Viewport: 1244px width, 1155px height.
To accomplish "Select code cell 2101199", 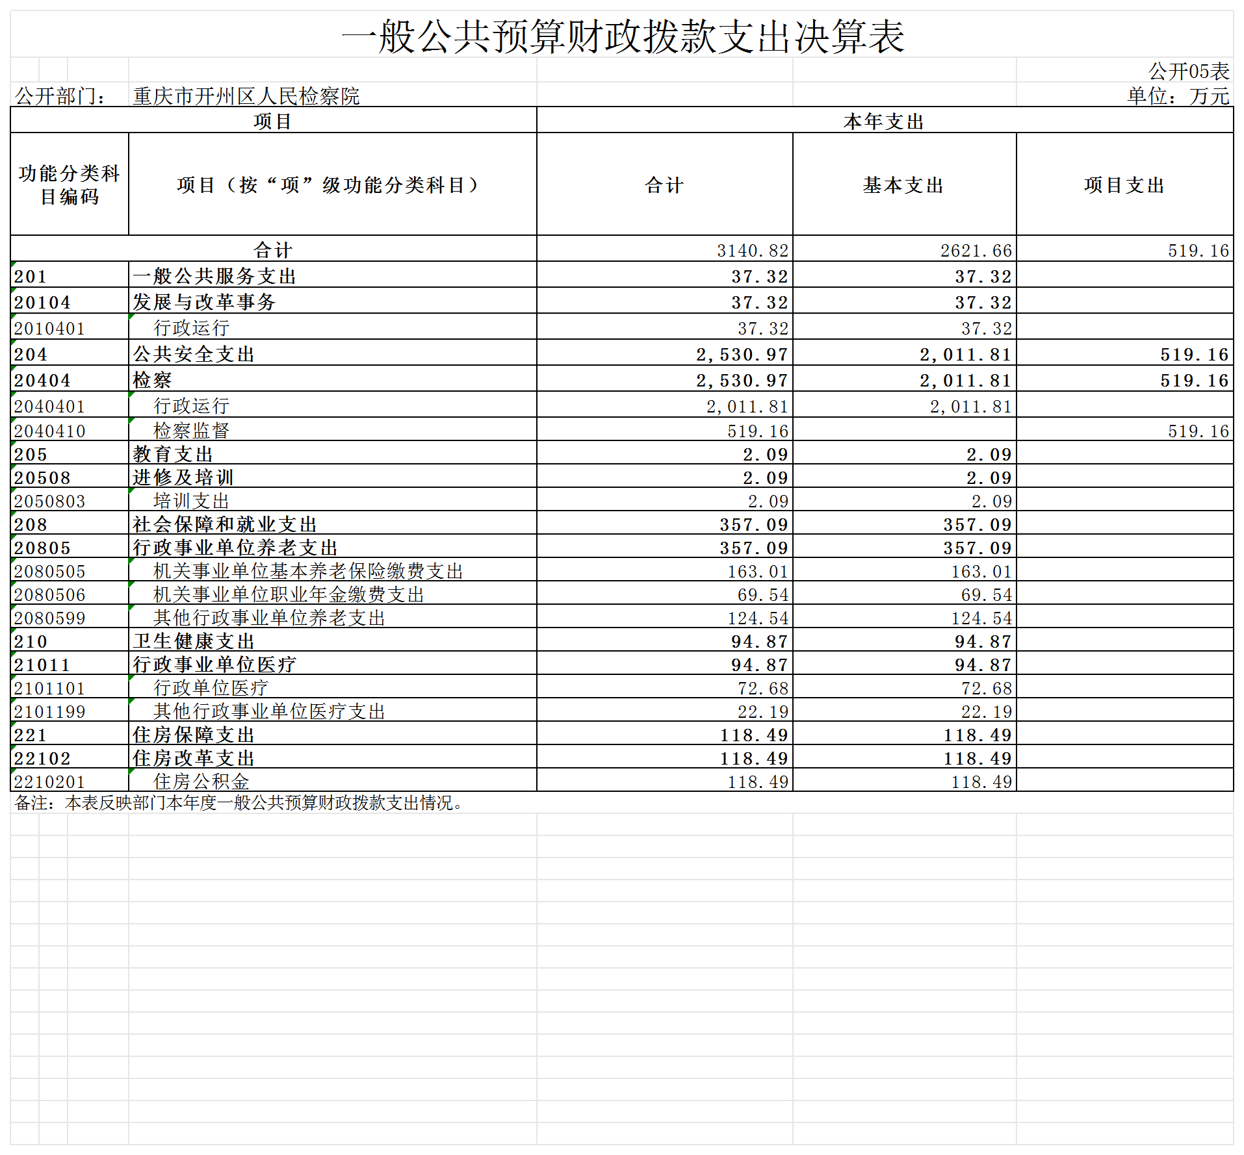I will (x=50, y=711).
